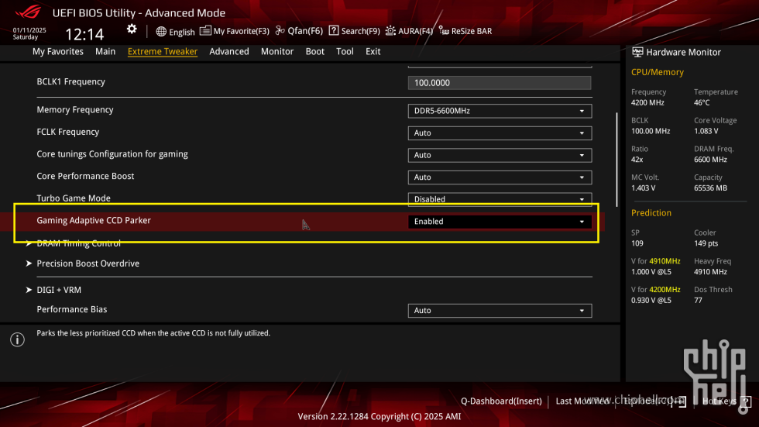
Task: Open Qfan(F6) fan control icon
Action: [x=280, y=30]
